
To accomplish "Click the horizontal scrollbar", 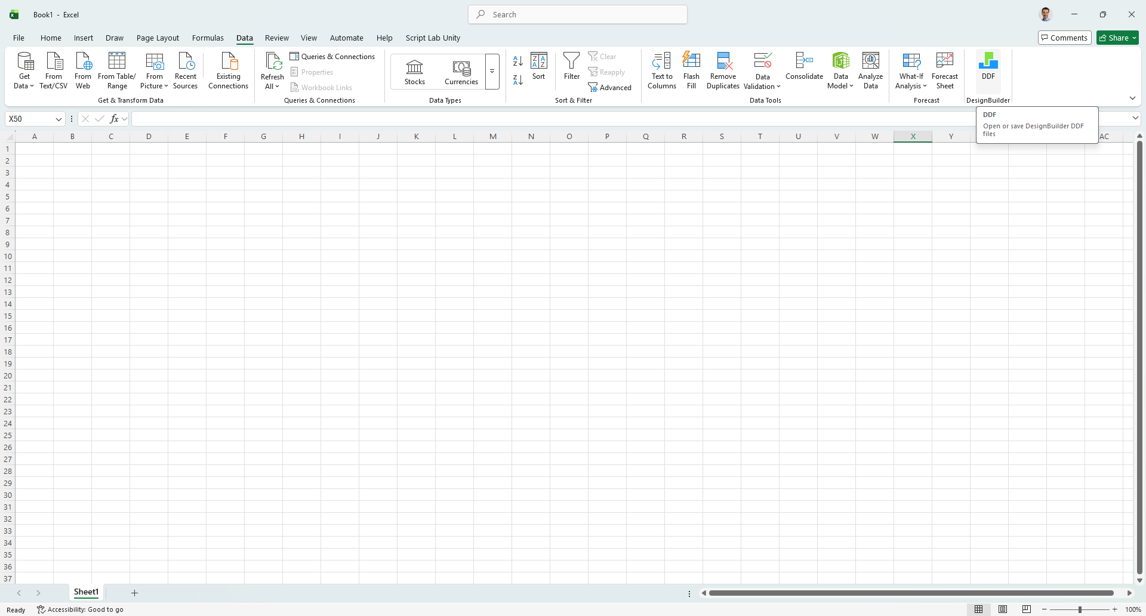I will (x=911, y=593).
